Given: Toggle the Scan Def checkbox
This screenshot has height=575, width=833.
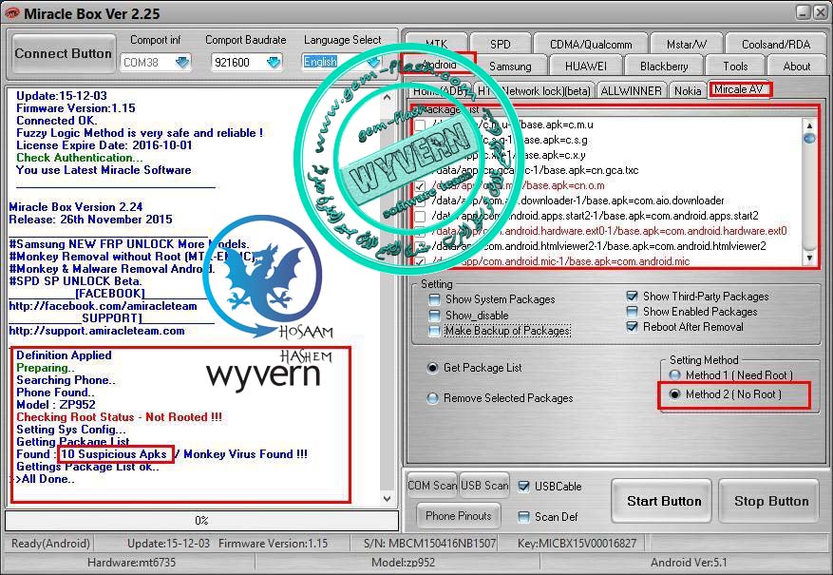Looking at the screenshot, I should point(523,516).
